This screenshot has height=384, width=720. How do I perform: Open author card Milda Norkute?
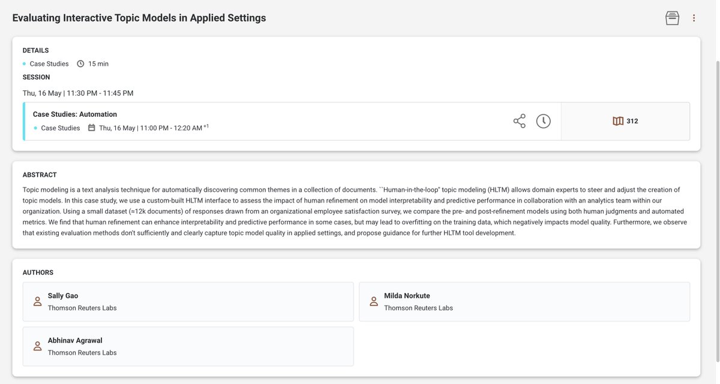[524, 302]
